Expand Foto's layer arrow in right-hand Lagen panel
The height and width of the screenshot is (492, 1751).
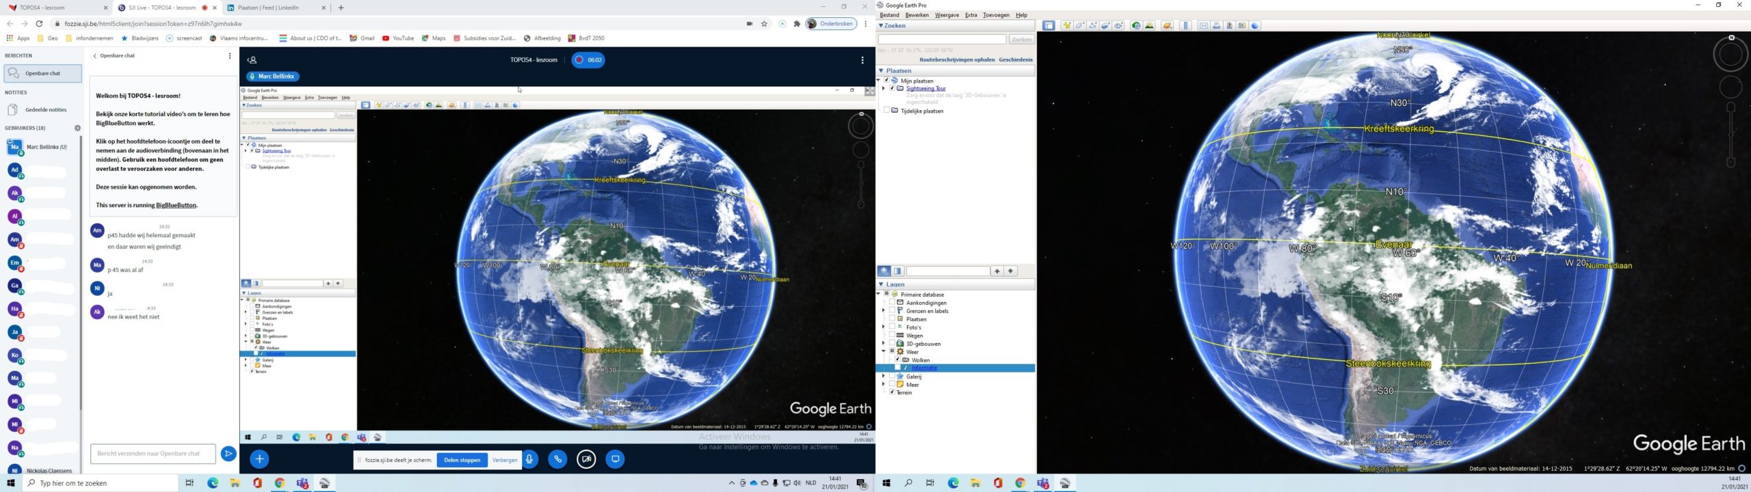tap(884, 327)
